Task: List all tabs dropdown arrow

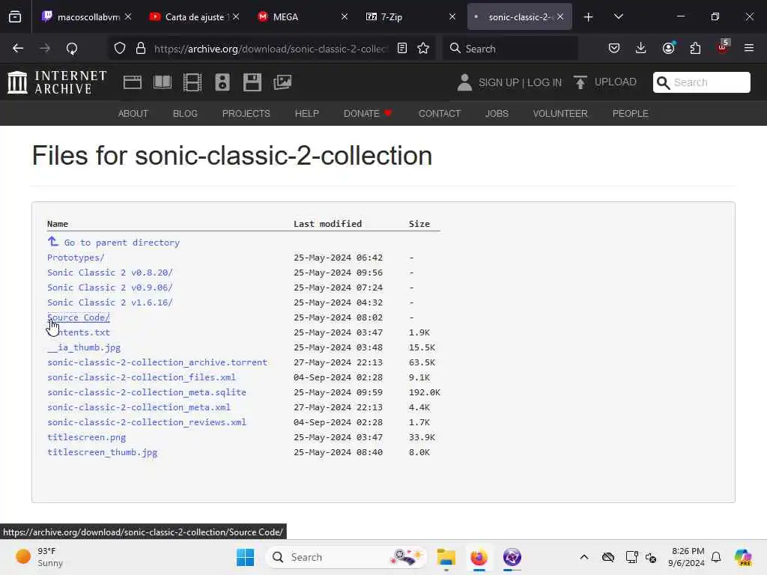Action: pos(619,16)
